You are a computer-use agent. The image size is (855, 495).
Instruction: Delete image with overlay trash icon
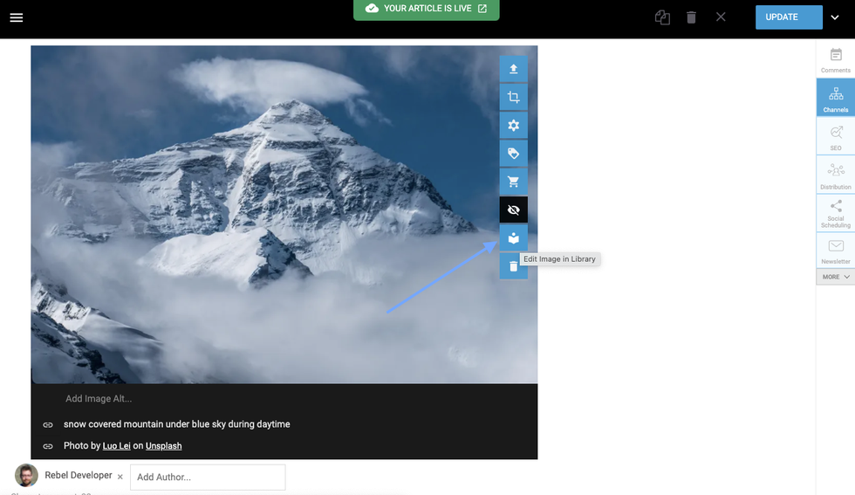tap(513, 265)
